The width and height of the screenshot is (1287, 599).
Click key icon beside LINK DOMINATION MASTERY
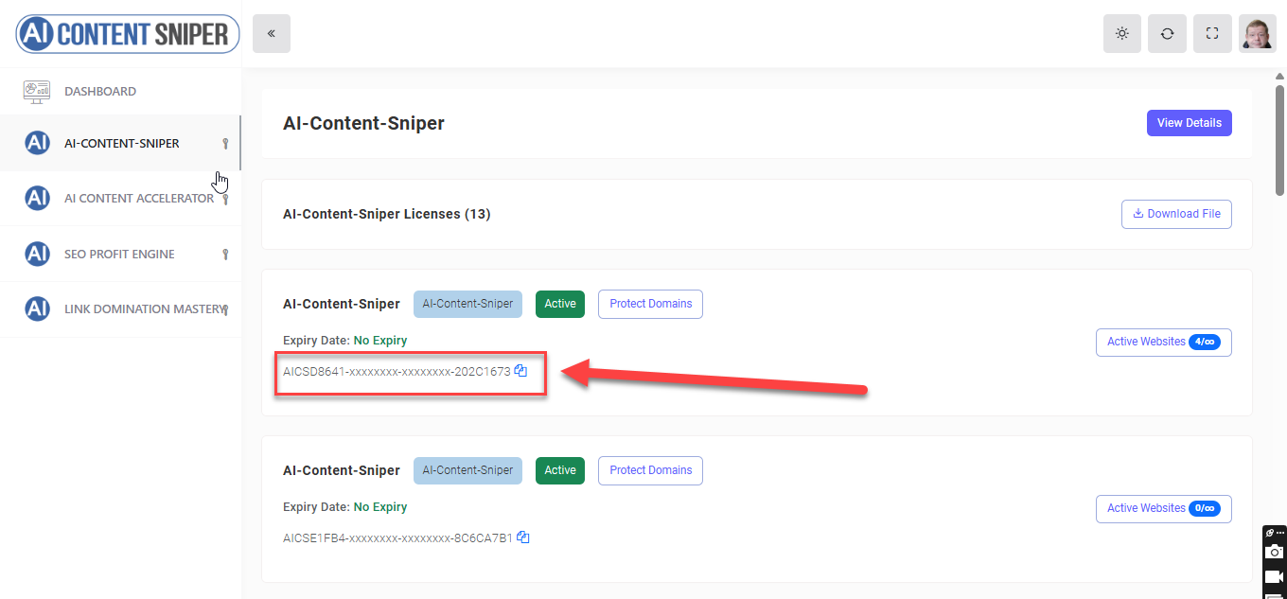(x=225, y=308)
